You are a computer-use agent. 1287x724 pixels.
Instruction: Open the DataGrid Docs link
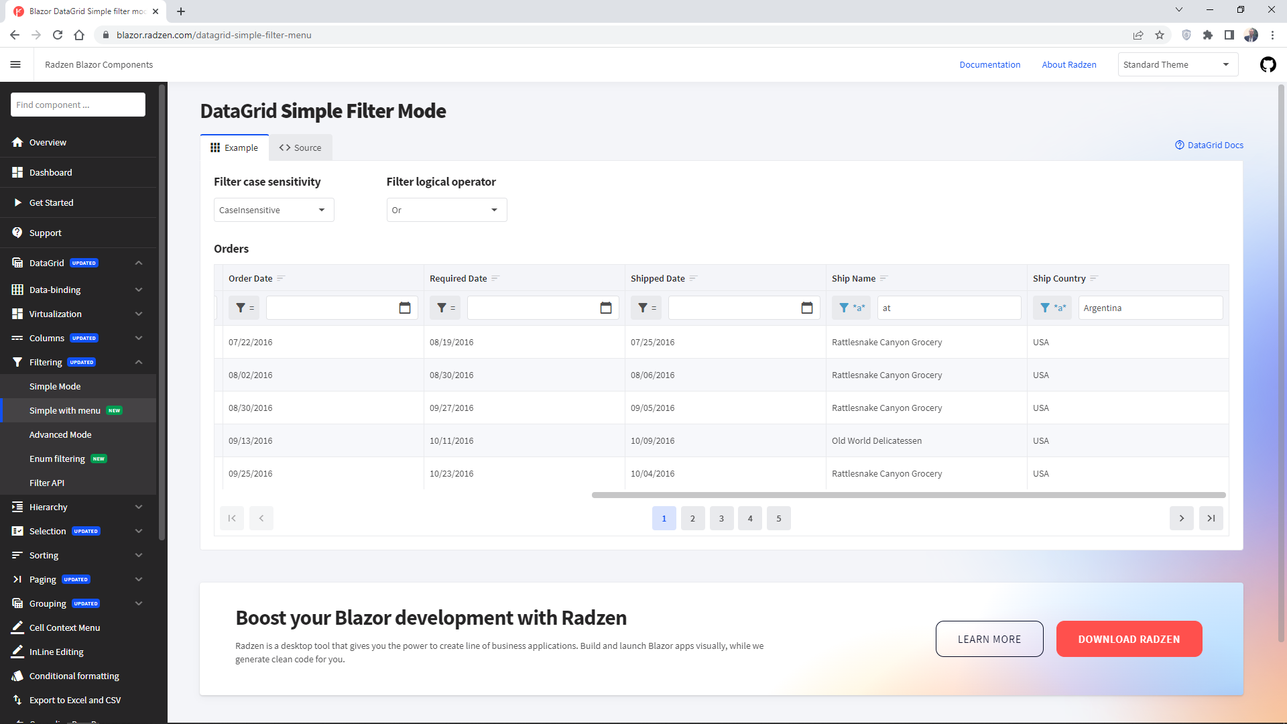pyautogui.click(x=1209, y=145)
